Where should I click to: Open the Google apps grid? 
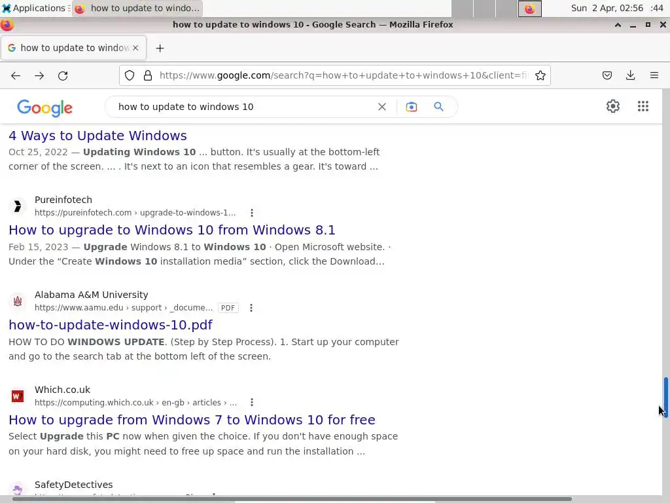[x=643, y=106]
